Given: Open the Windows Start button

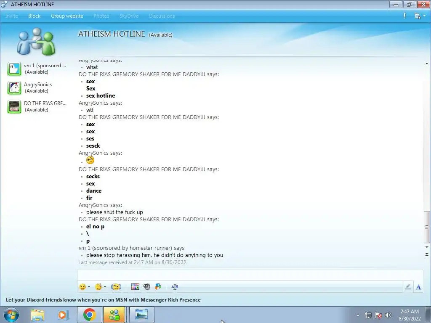Looking at the screenshot, I should [11, 315].
